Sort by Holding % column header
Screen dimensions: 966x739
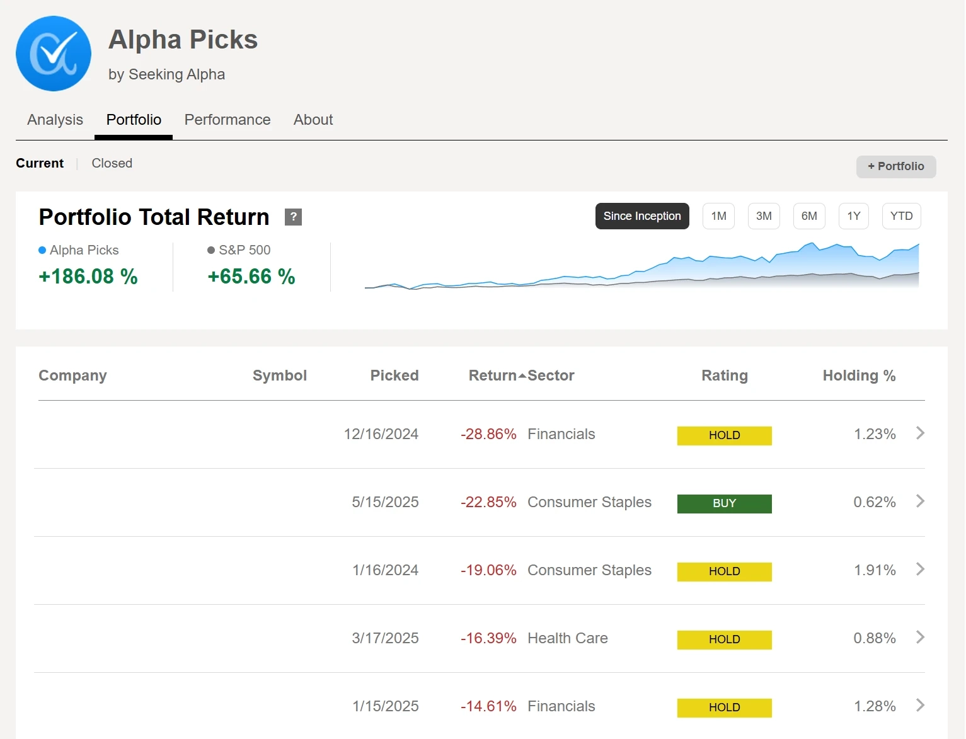pyautogui.click(x=858, y=375)
